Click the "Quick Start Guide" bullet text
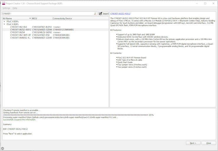 coord(125,62)
